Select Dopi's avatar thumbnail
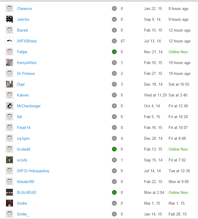The height and width of the screenshot is (219, 198). 9,84
